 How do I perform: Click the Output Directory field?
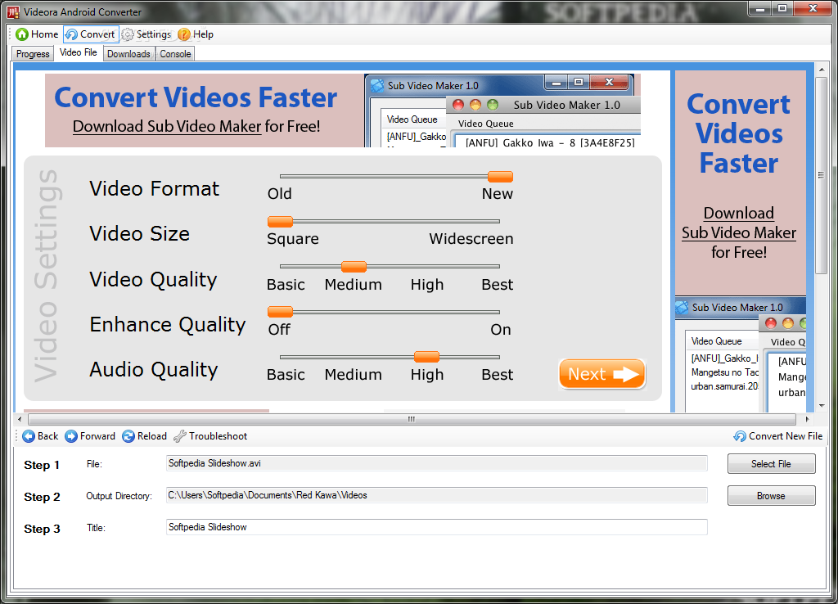point(437,495)
